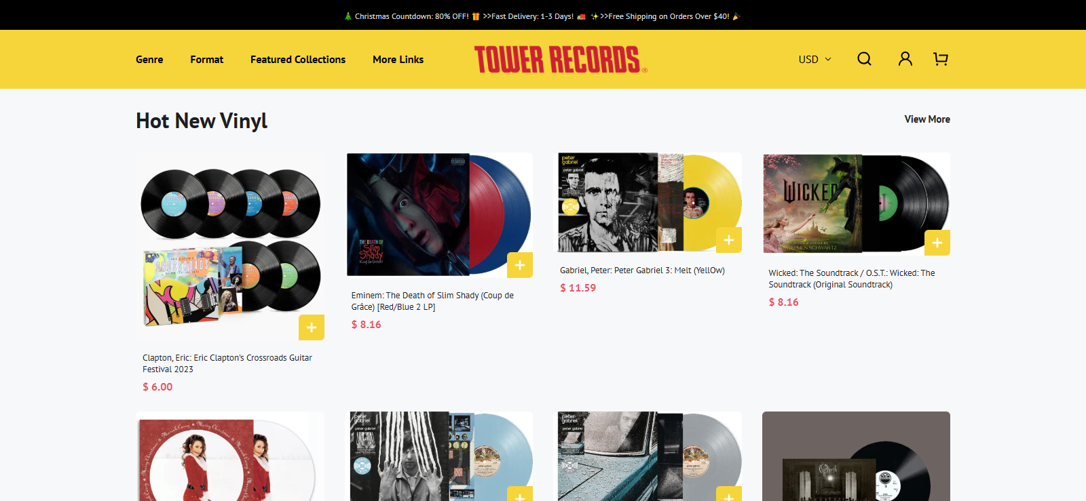Add Wicked Soundtrack vinyl with plus button
The height and width of the screenshot is (501, 1086).
(x=937, y=243)
